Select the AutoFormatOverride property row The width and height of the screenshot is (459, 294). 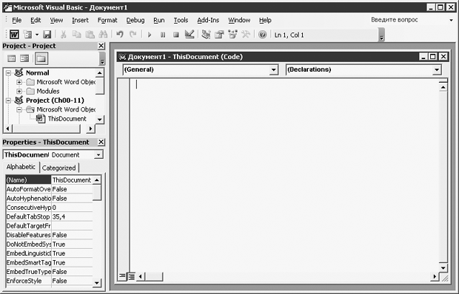[49, 189]
